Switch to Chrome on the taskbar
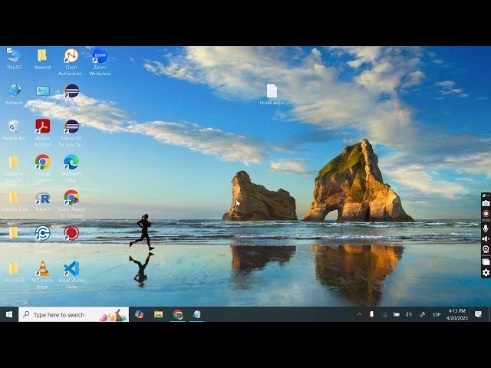The width and height of the screenshot is (491, 368). point(178,314)
